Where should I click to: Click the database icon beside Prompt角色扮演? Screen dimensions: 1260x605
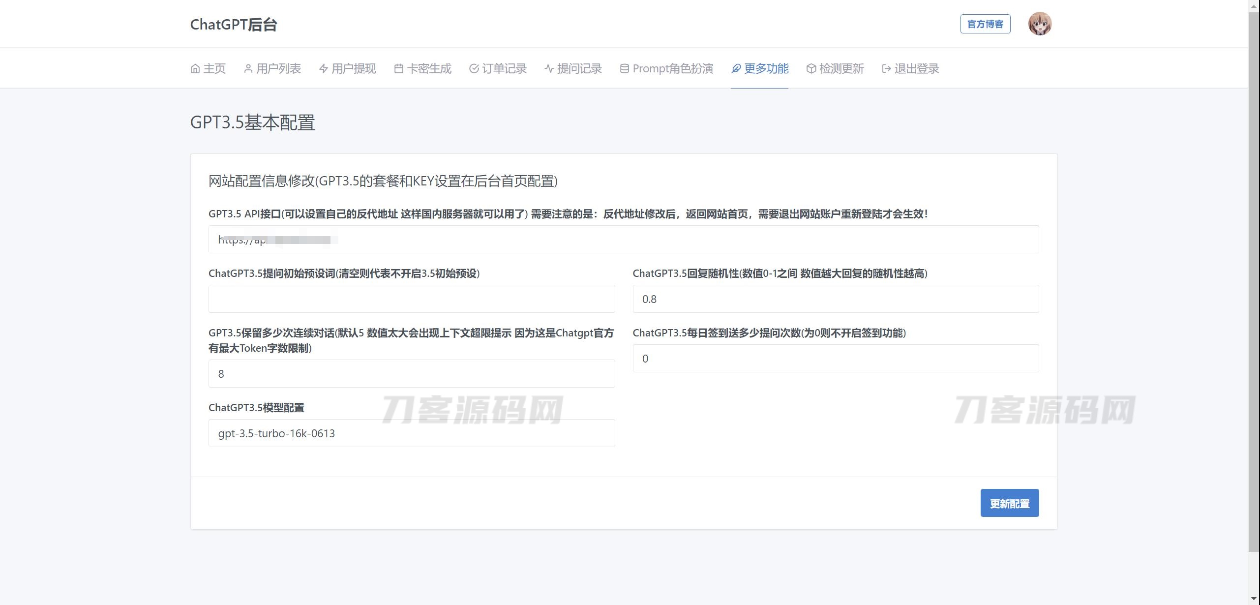pos(625,69)
